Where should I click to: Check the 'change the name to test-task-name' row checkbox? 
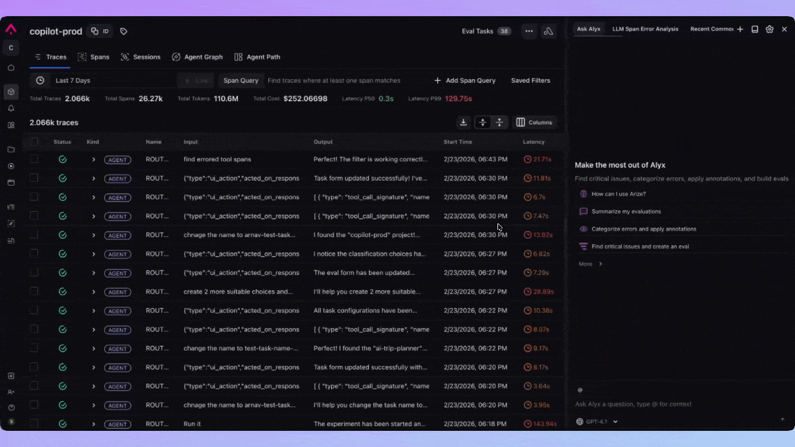pyautogui.click(x=34, y=348)
